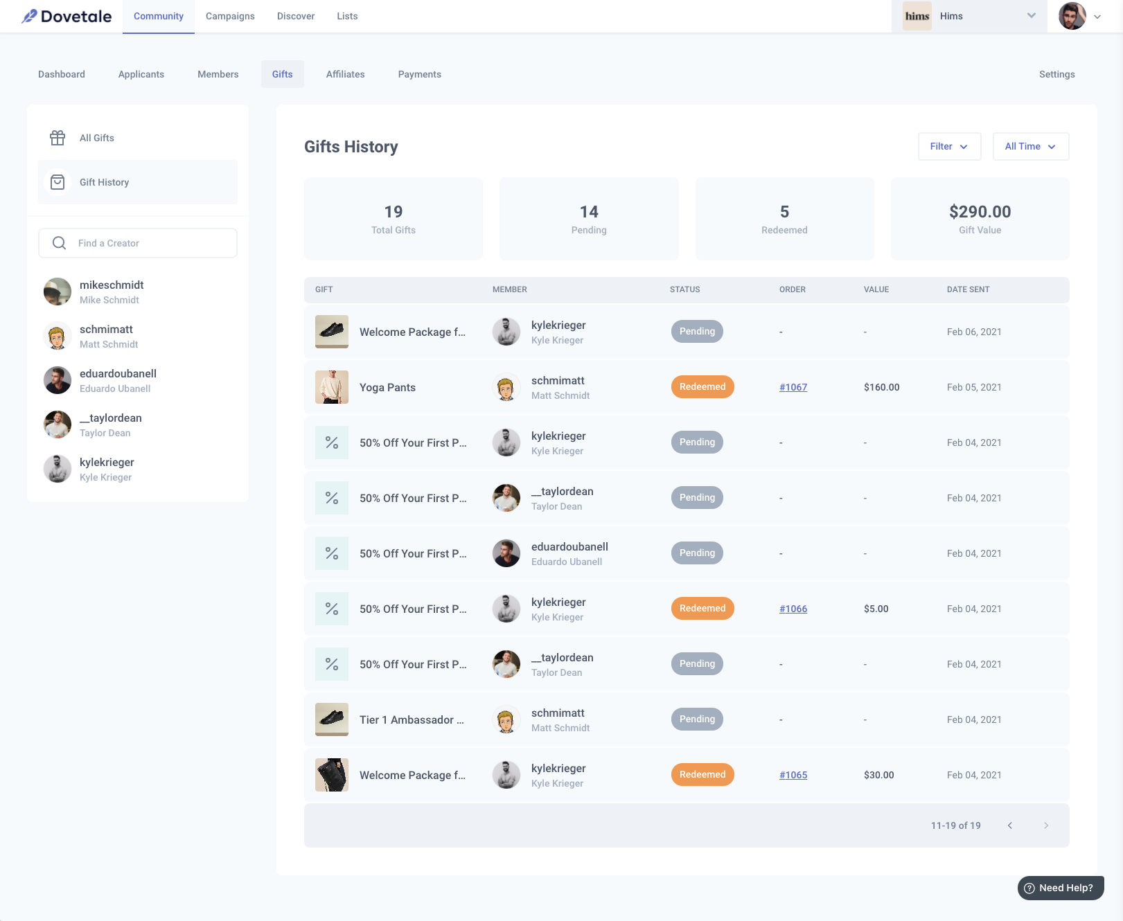Click the Pending stat card showing 14

pyautogui.click(x=589, y=219)
